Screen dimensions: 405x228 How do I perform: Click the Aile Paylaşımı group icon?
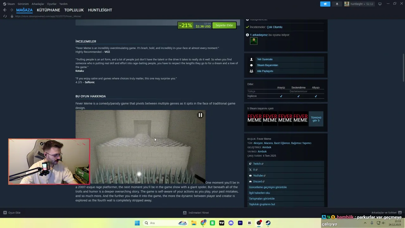pyautogui.click(x=251, y=71)
